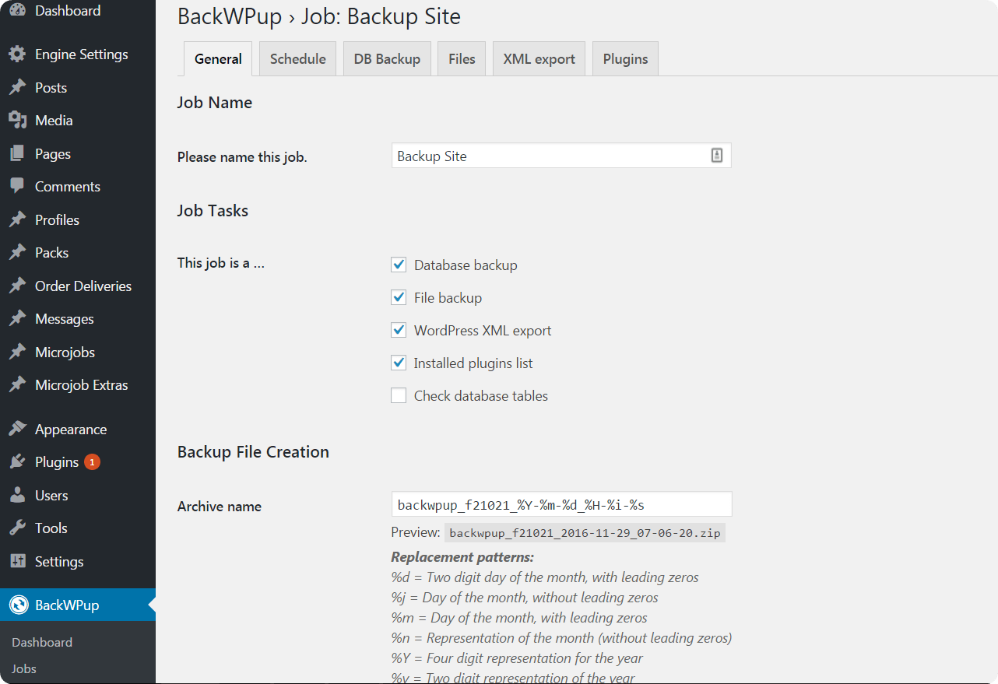Click the Media icon in sidebar
Image resolution: width=998 pixels, height=684 pixels.
[x=17, y=121]
